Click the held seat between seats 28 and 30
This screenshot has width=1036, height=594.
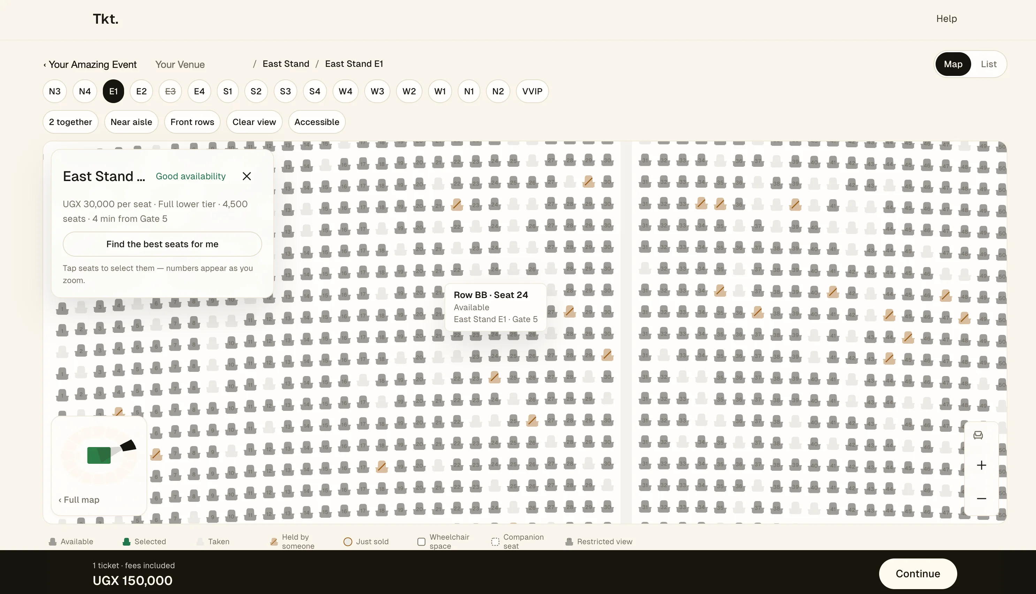pos(588,182)
